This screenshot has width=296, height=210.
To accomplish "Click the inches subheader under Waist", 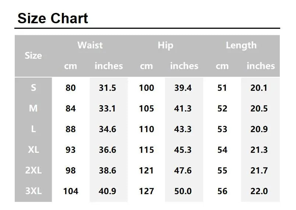I will click(109, 66).
